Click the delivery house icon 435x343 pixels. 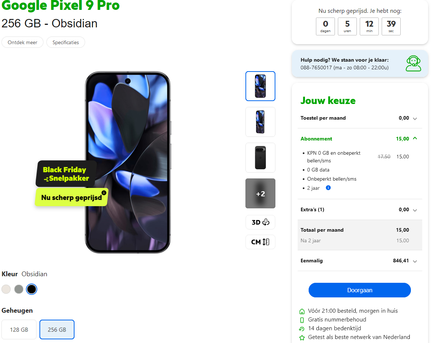pyautogui.click(x=302, y=311)
